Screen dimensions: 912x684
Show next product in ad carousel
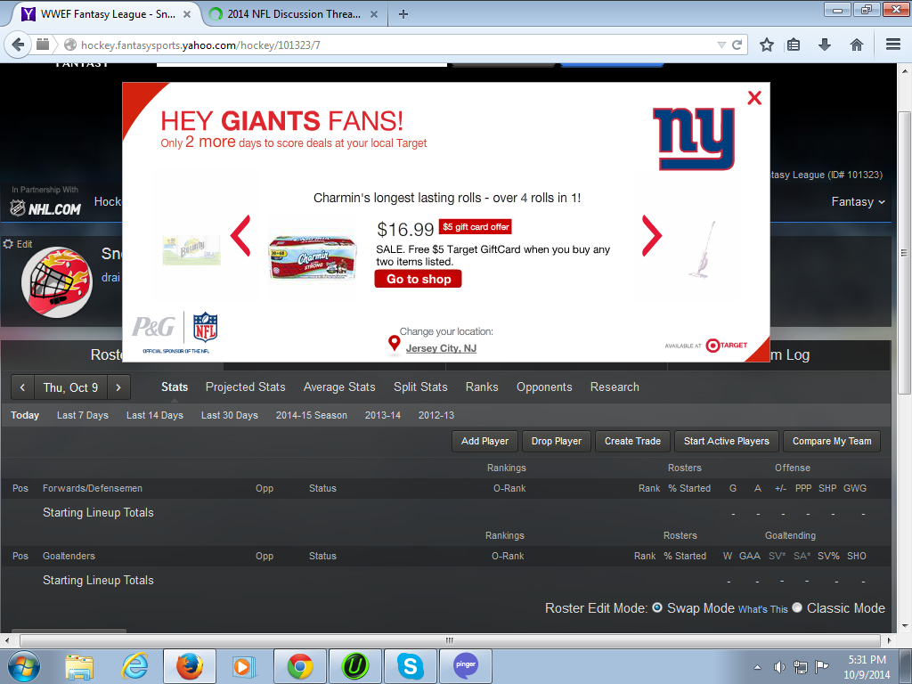pyautogui.click(x=652, y=236)
